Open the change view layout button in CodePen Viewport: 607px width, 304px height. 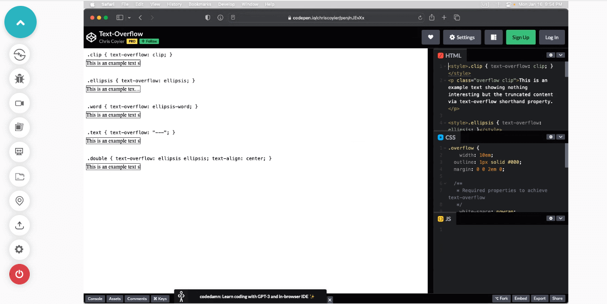coord(494,37)
